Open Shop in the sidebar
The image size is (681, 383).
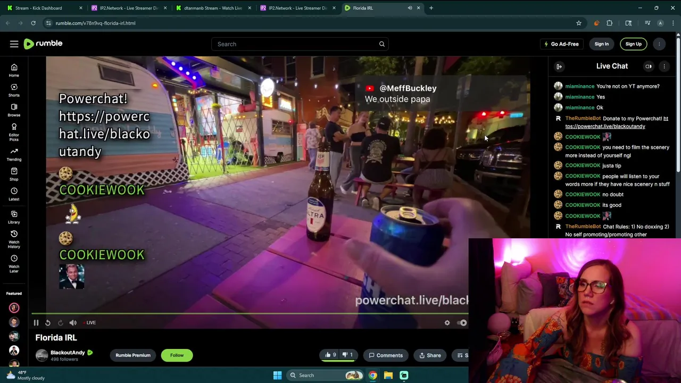(x=14, y=174)
